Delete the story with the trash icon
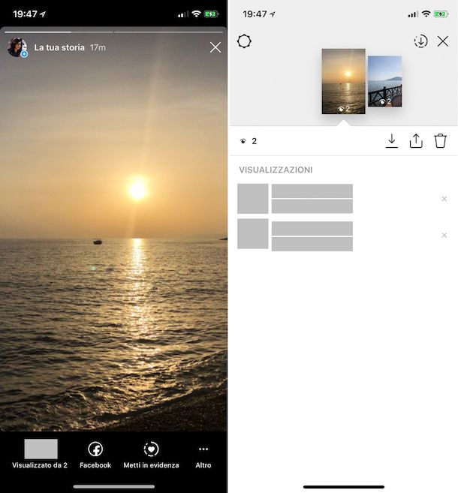 (x=441, y=141)
